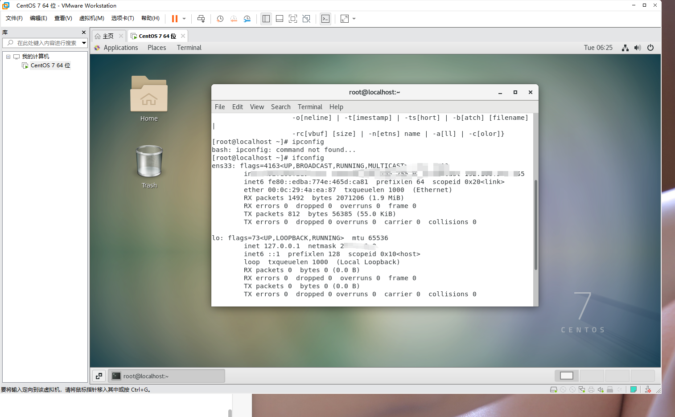
Task: Close the 库 library panel
Action: pos(83,33)
